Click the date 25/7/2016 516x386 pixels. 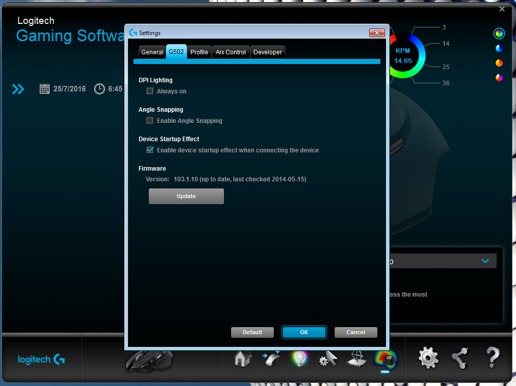pyautogui.click(x=70, y=89)
